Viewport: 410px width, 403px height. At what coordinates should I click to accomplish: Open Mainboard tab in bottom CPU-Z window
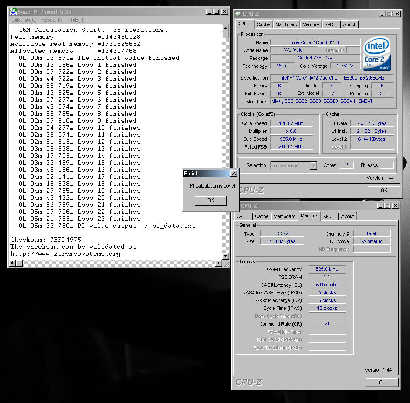tap(285, 216)
